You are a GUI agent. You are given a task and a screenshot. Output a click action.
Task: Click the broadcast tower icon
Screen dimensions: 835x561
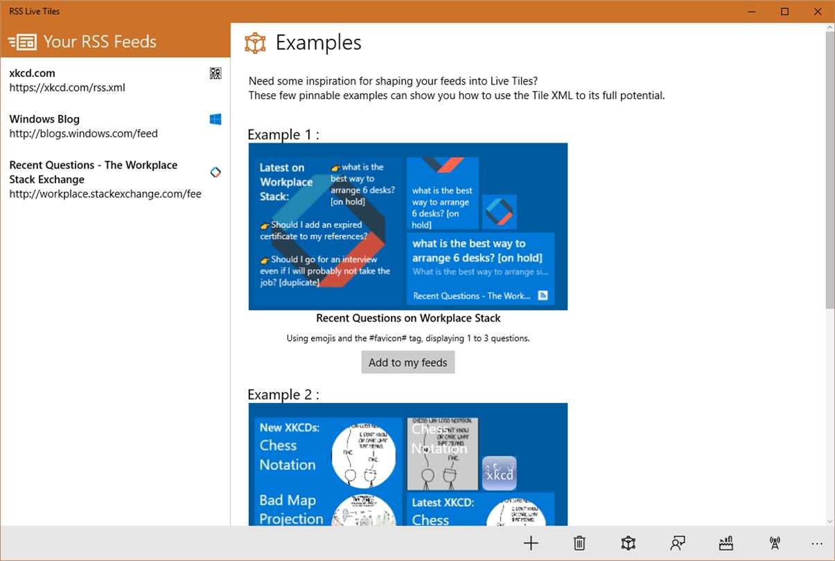click(x=775, y=544)
